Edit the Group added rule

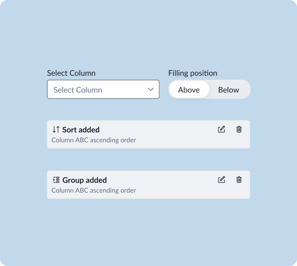pyautogui.click(x=221, y=179)
